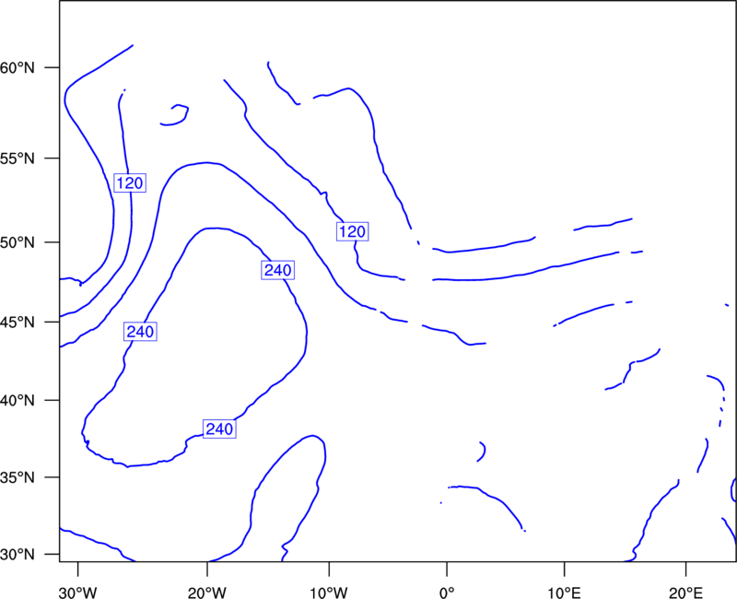Select the 30°N latitude axis label
Image resolution: width=737 pixels, height=599 pixels.
click(x=18, y=555)
